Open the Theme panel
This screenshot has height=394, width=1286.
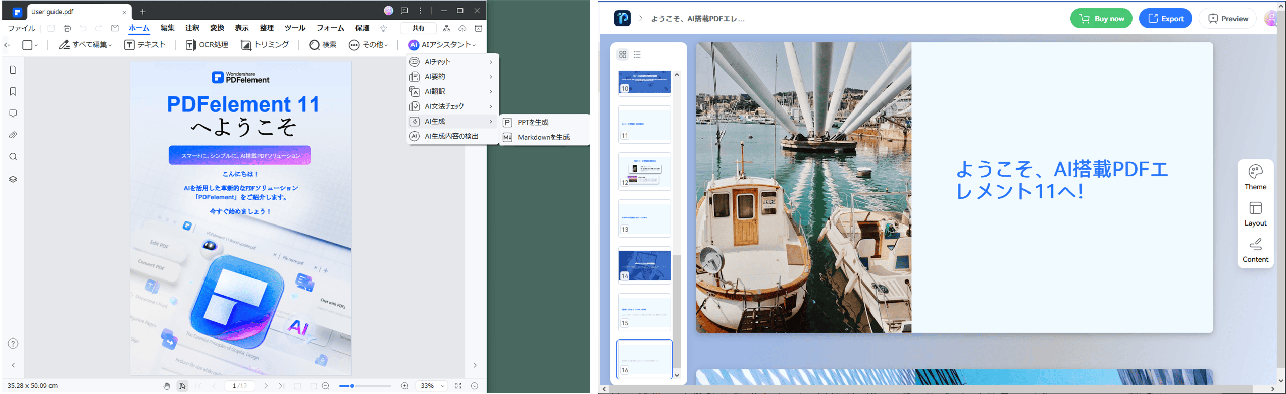click(x=1255, y=178)
